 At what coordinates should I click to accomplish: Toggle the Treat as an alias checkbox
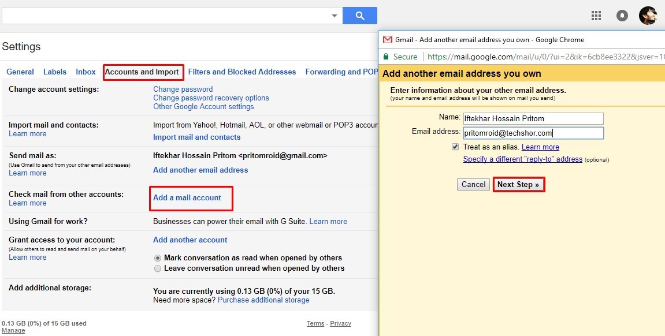pyautogui.click(x=455, y=147)
